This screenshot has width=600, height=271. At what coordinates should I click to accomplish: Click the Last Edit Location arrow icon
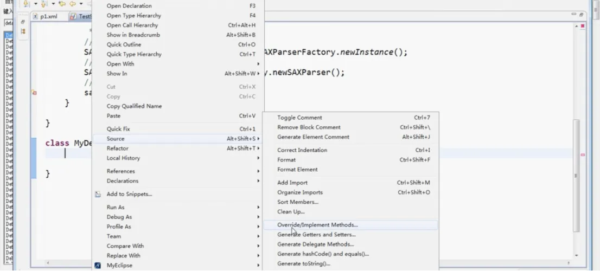click(62, 3)
